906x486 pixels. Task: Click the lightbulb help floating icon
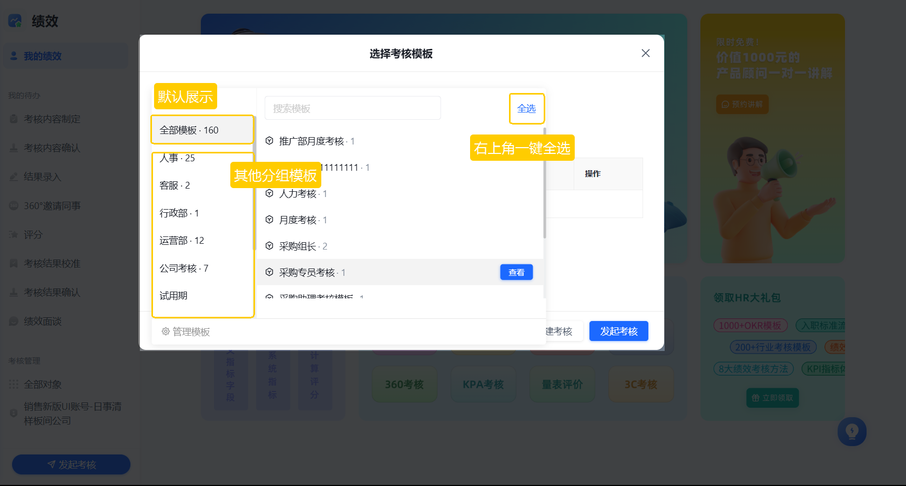pyautogui.click(x=852, y=431)
